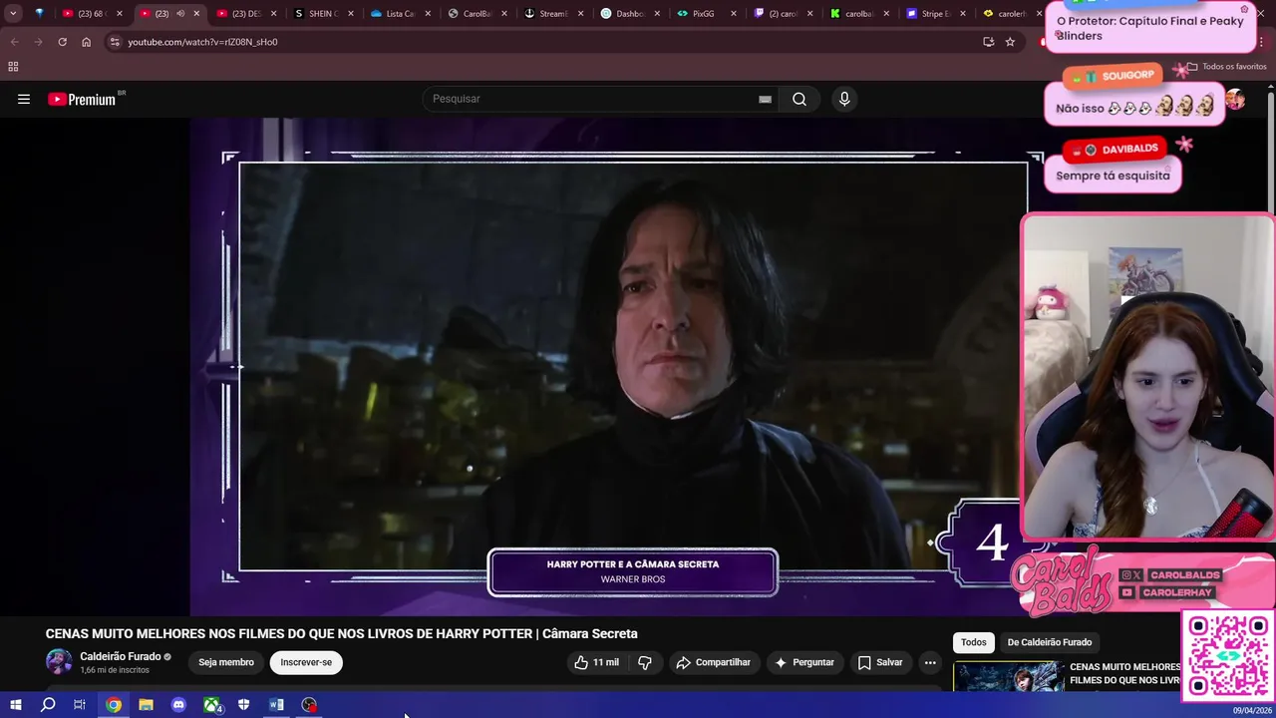Play or pause the Harry Potter video
This screenshot has height=718, width=1276.
(633, 366)
